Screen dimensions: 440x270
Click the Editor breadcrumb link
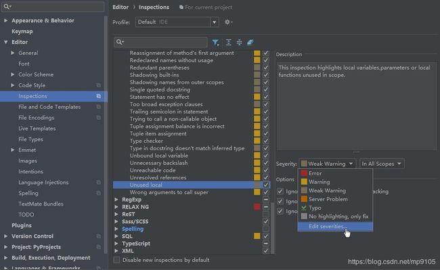(120, 7)
